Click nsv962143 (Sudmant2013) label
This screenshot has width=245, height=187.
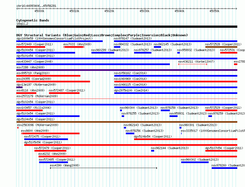(143, 125)
